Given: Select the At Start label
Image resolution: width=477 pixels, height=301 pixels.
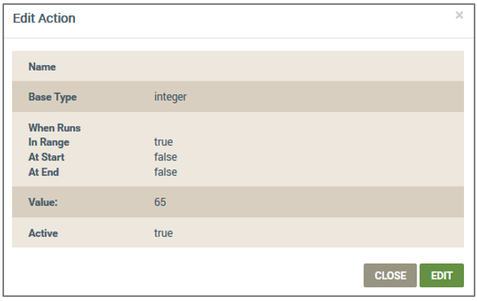Looking at the screenshot, I should (46, 157).
